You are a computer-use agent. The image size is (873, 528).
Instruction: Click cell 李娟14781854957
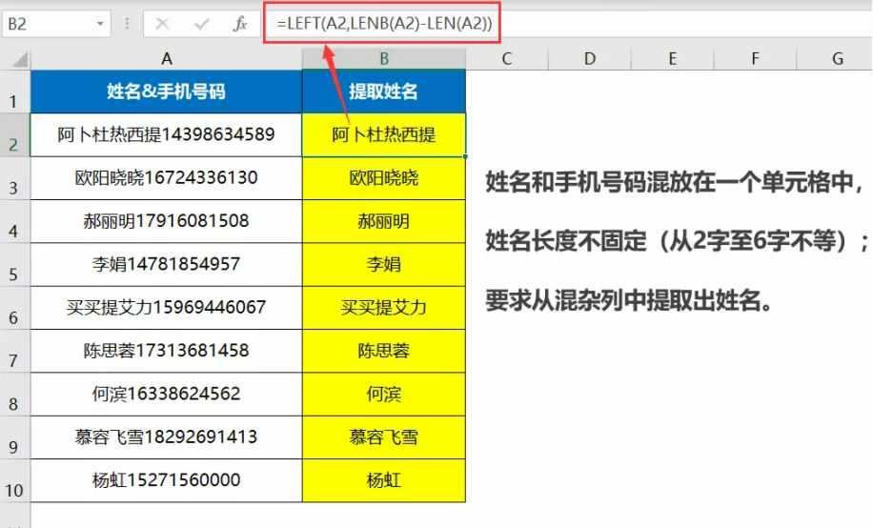[166, 265]
